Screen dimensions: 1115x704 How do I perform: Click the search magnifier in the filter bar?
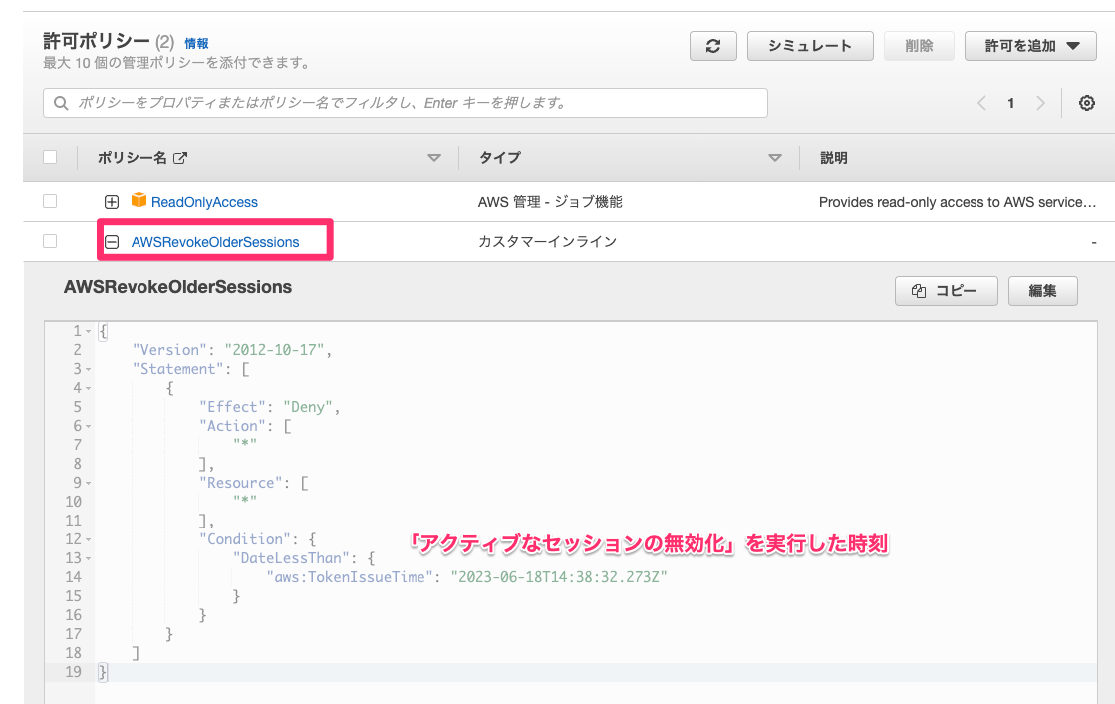click(60, 102)
